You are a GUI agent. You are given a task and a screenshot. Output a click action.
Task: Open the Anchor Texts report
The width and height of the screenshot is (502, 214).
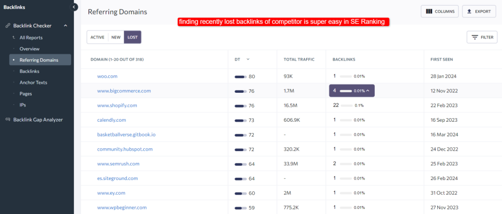(34, 83)
